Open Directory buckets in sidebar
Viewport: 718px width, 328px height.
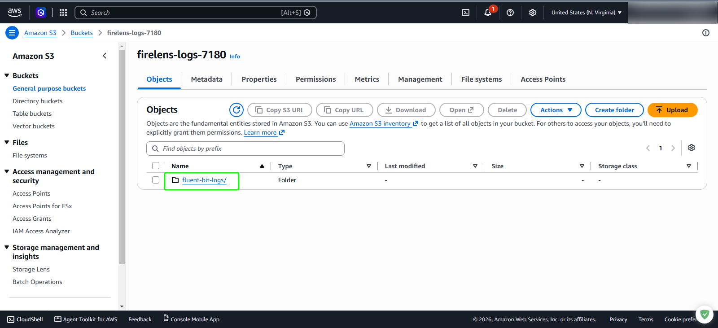pyautogui.click(x=38, y=101)
